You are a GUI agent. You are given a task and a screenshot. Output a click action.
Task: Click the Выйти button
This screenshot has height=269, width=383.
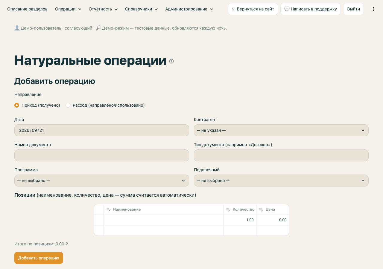353,9
